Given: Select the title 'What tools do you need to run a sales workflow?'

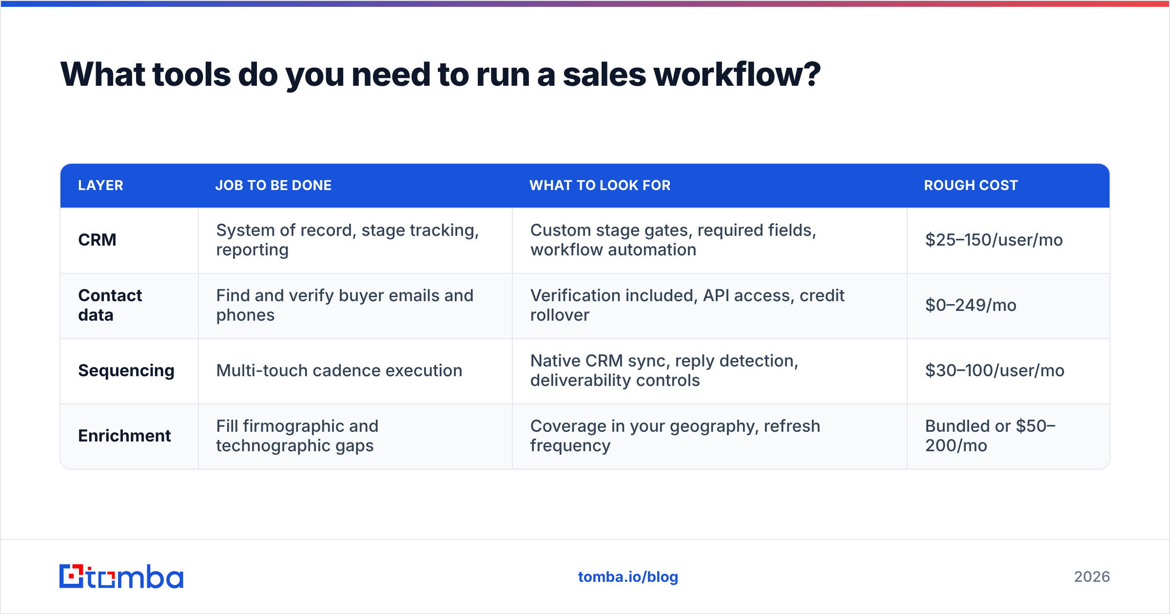Looking at the screenshot, I should click(441, 75).
